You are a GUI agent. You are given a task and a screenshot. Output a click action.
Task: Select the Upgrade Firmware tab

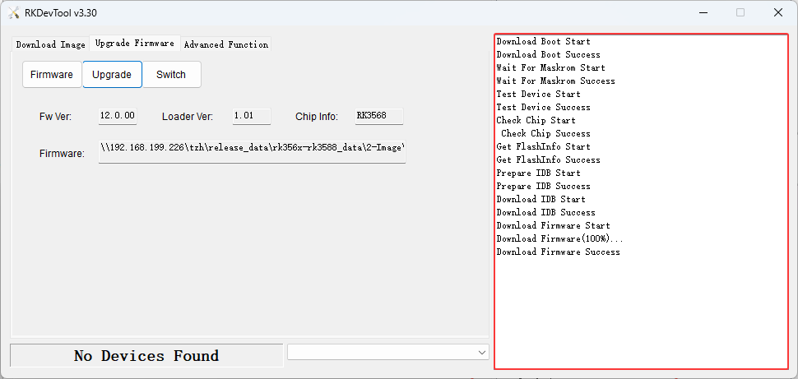[x=134, y=44]
